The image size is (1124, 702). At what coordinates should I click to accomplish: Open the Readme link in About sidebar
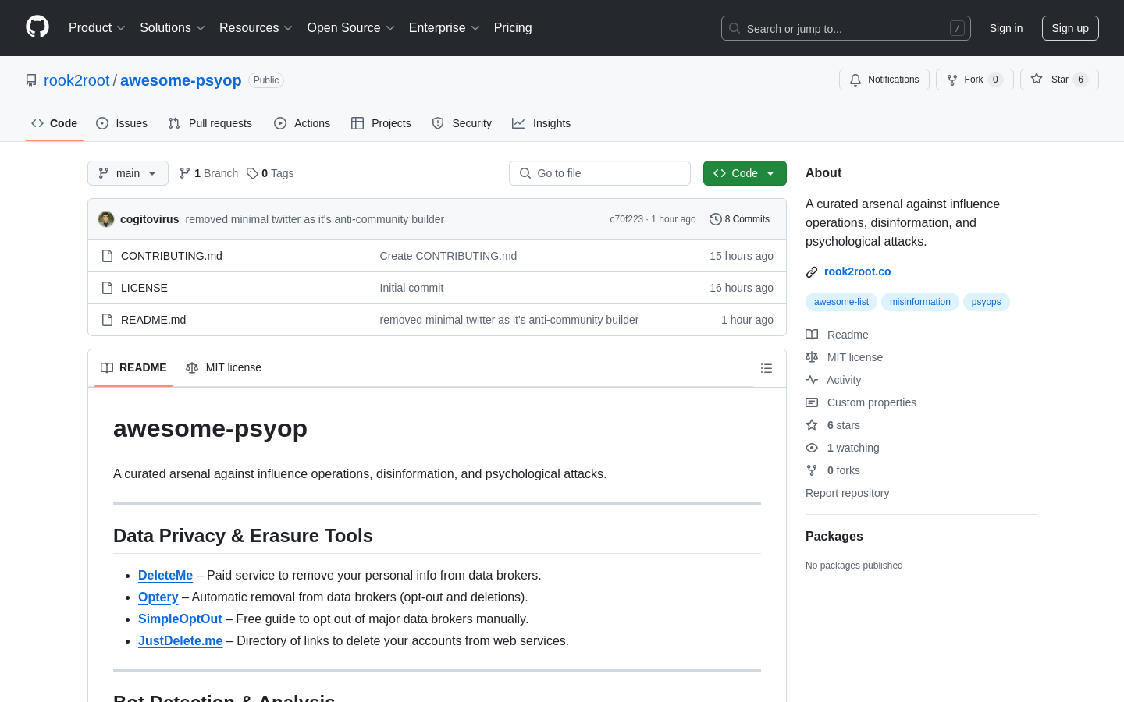838,335
